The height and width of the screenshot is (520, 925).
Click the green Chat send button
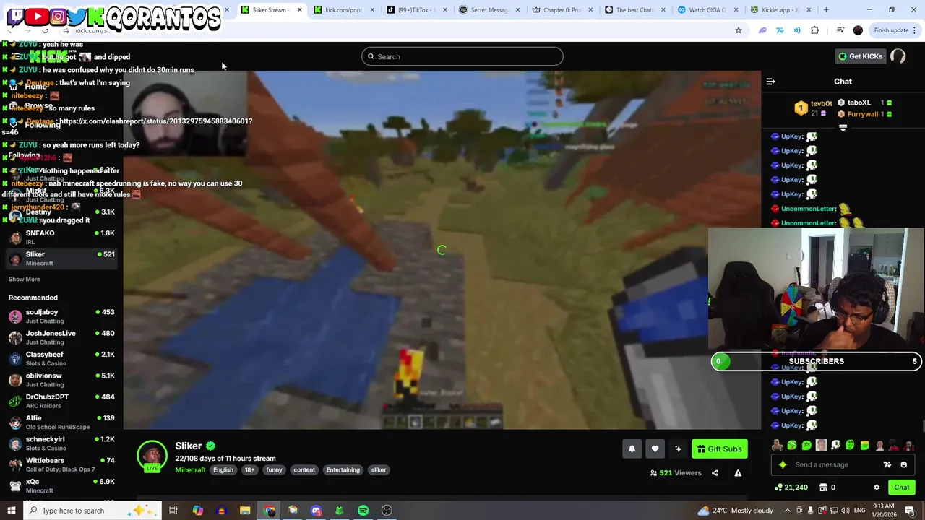tap(902, 487)
